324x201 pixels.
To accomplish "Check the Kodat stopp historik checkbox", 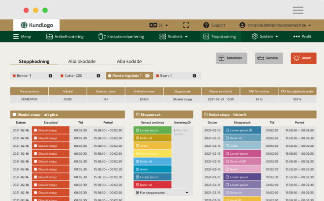I will click(206, 114).
